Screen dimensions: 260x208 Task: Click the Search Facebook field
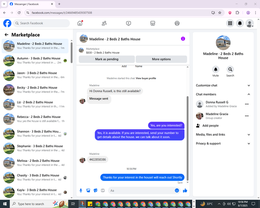[42, 23]
